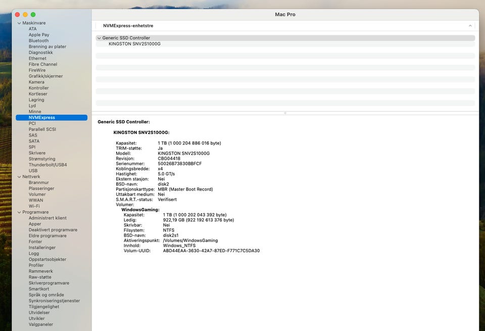
Task: Select Kortleser in sidebar
Action: (x=38, y=93)
